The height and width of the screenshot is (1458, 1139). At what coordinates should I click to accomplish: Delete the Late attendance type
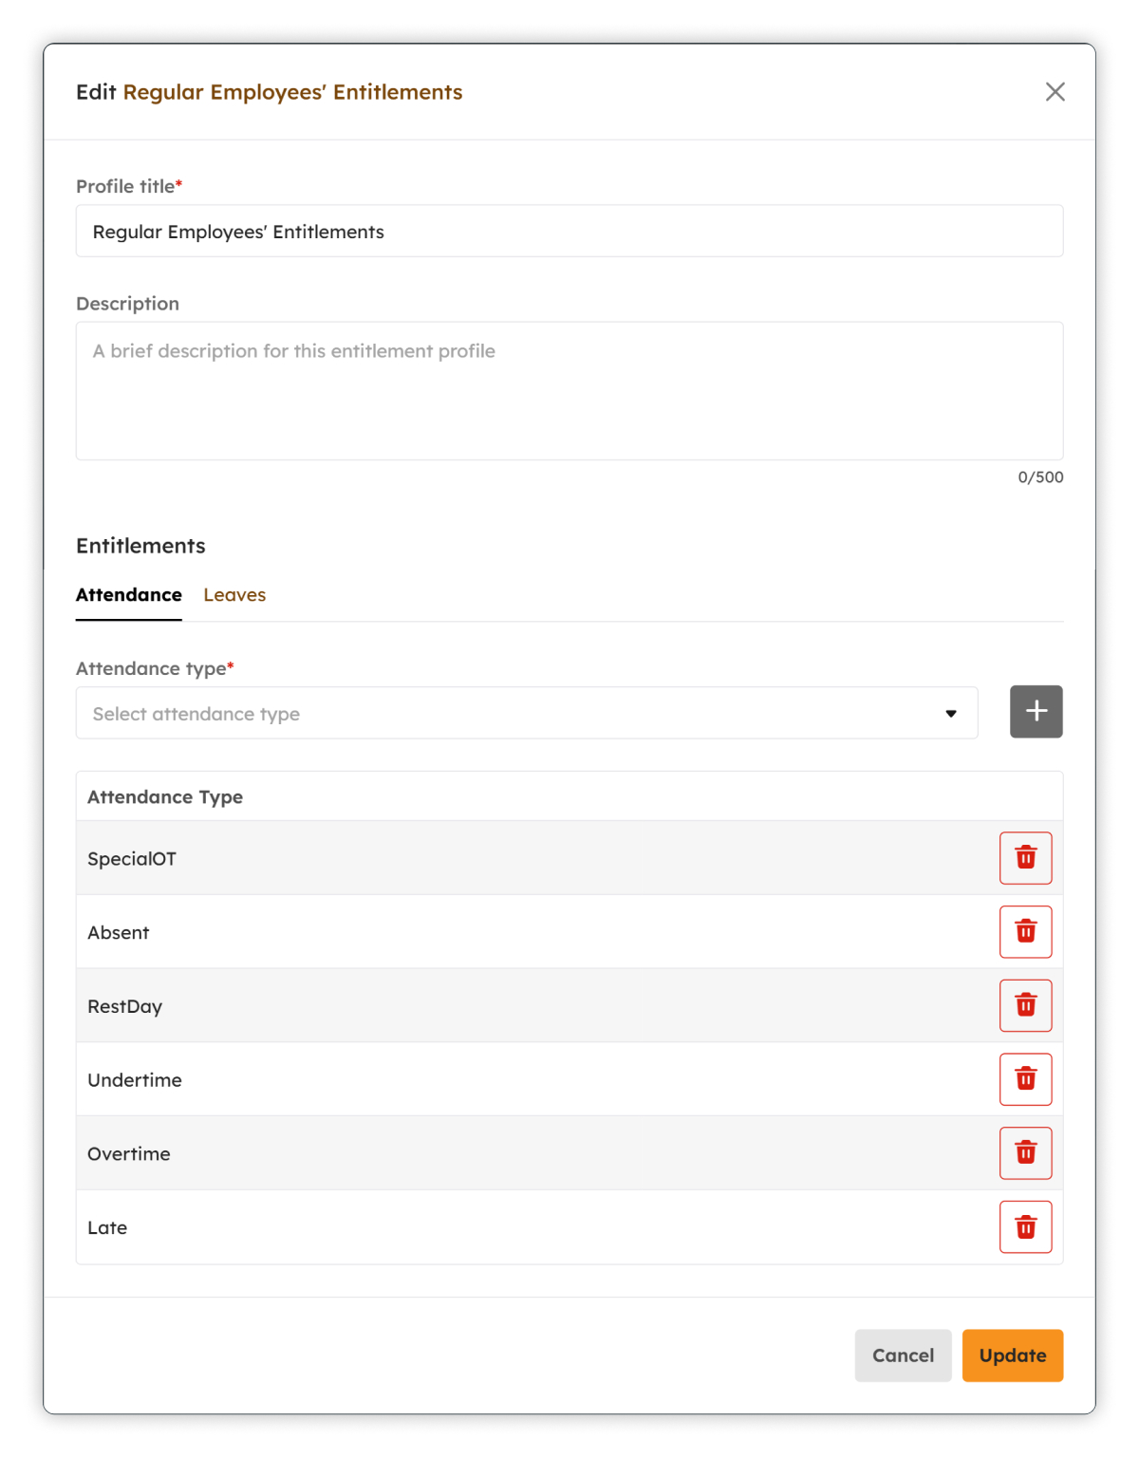(1025, 1227)
